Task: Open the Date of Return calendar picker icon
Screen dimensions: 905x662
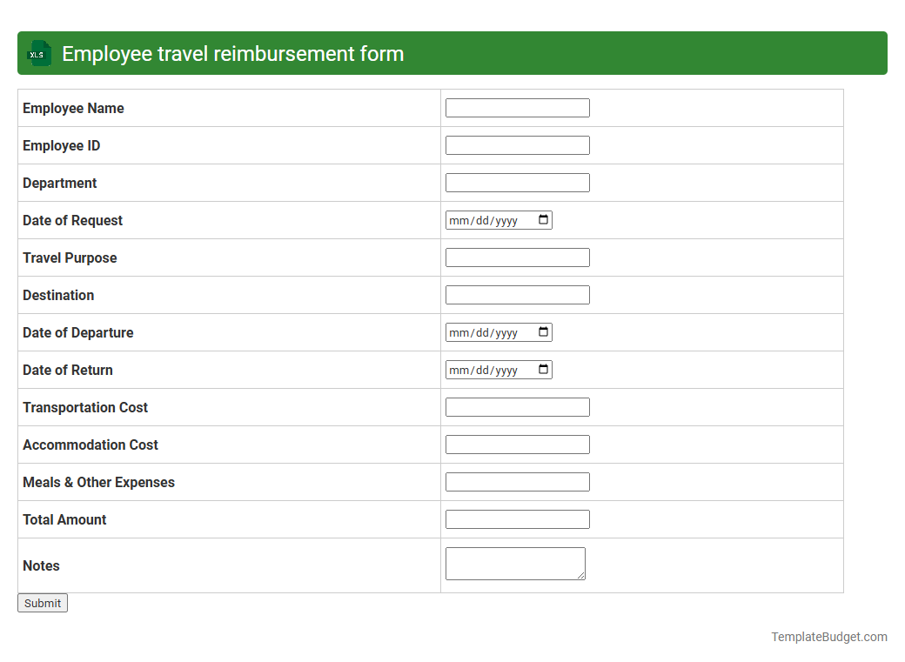Action: pos(545,369)
